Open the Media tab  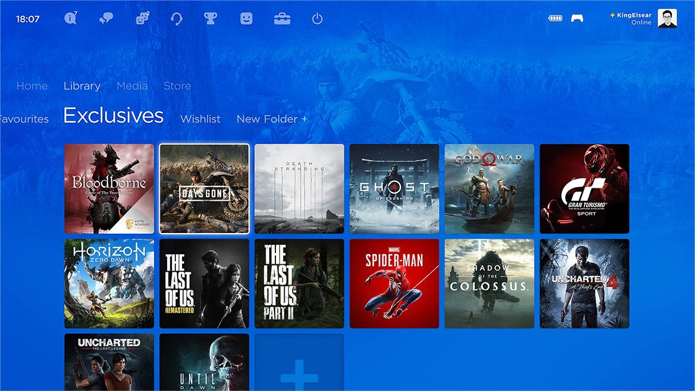132,86
